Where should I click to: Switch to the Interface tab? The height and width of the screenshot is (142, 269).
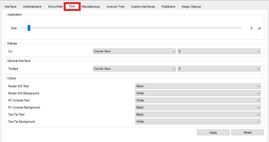point(11,7)
